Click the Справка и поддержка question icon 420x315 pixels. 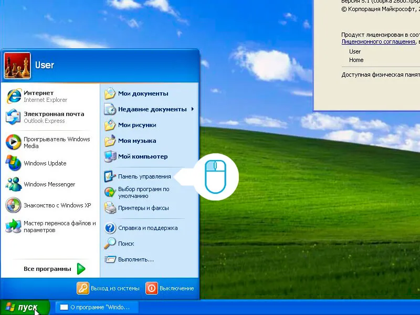pyautogui.click(x=110, y=228)
